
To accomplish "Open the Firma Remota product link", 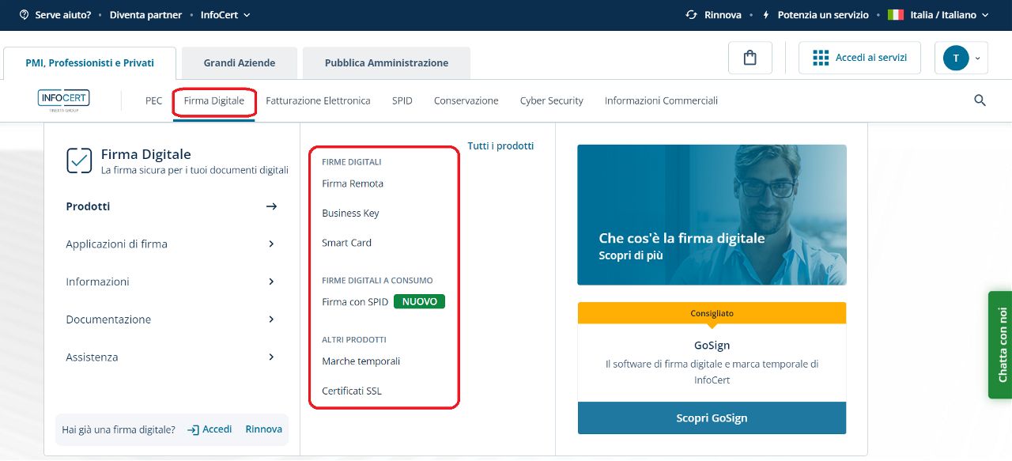I will point(353,183).
